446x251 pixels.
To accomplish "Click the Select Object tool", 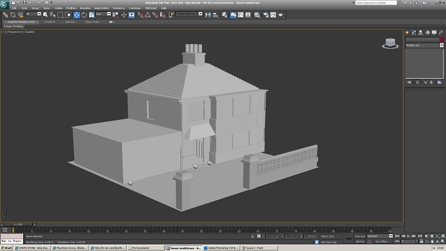I will [x=45, y=15].
